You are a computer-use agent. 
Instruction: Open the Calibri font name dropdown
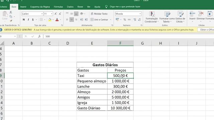pyautogui.click(x=42, y=14)
